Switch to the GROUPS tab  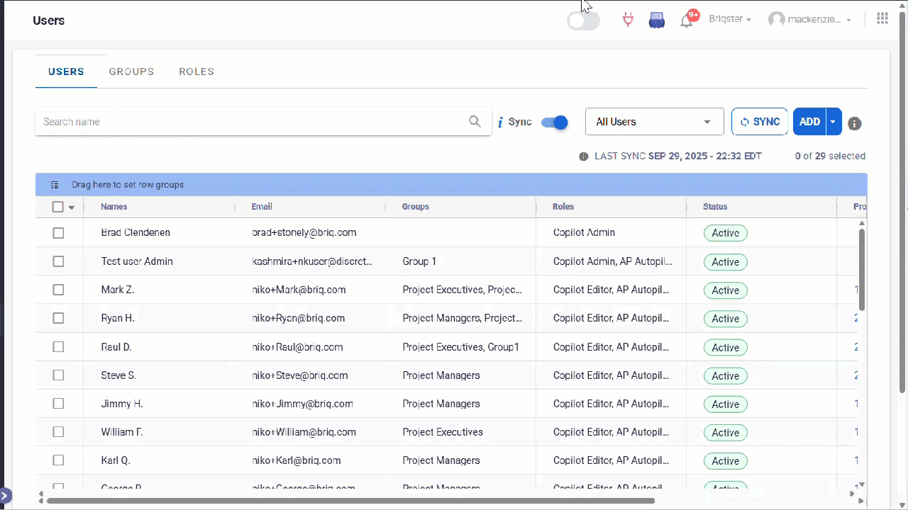coord(131,72)
